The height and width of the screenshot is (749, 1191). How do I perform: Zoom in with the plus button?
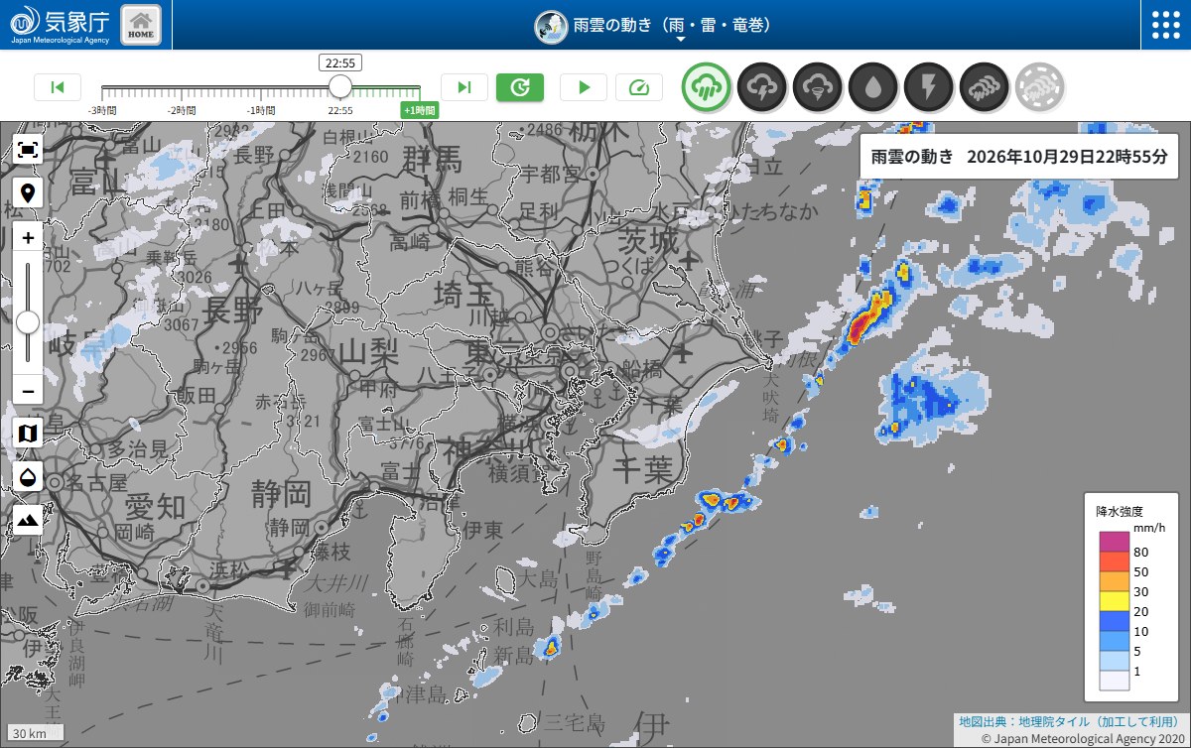tap(28, 238)
